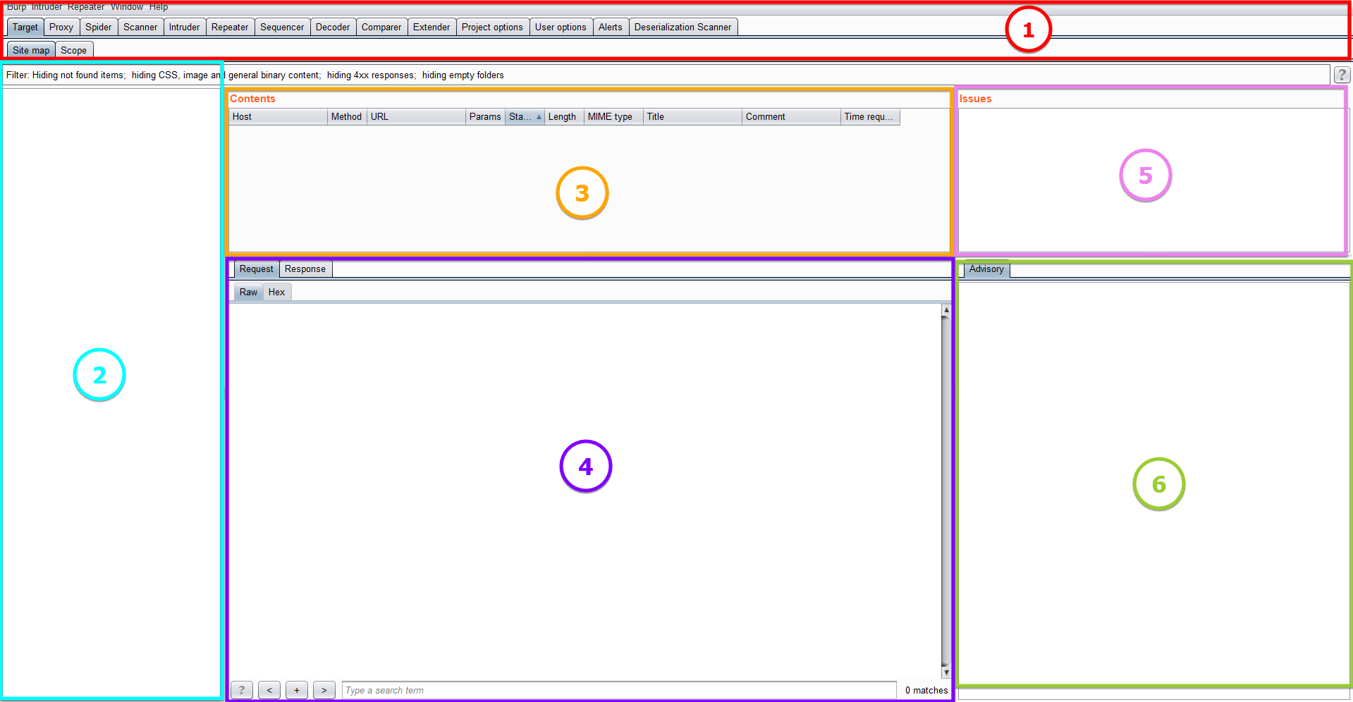Click the search help question mark button
Viewport: 1353px width, 702px height.
(241, 690)
